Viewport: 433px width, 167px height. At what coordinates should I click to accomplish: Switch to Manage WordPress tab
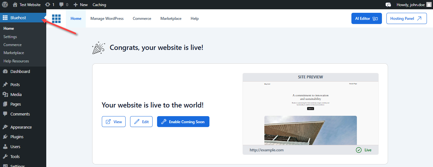coord(107,19)
